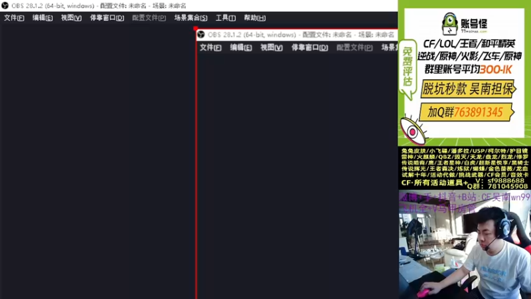531x299 pixels.
Task: Open 编辑(E) menu in nested preview OBS window
Action: 241,47
